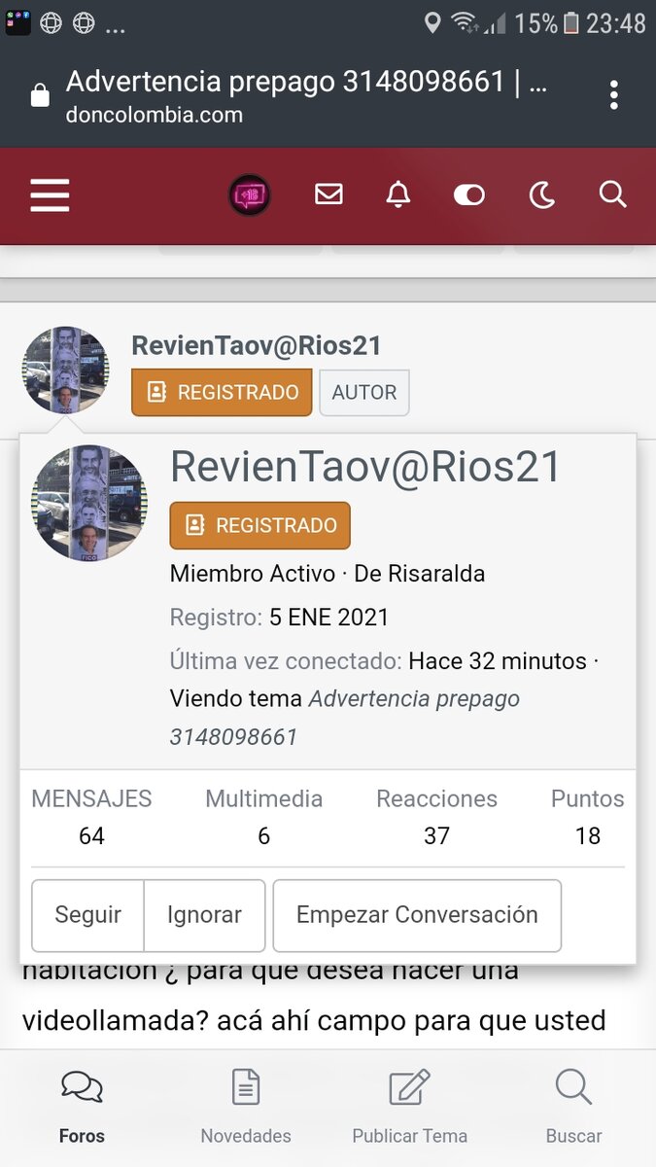Open RevienTaov@Rios21 username in popup card
Screen dimensions: 656x1167
(x=365, y=468)
